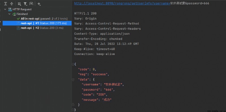The image size is (226, 112).
Task: Click the Connection: keep-alive header
Action: pos(95,54)
